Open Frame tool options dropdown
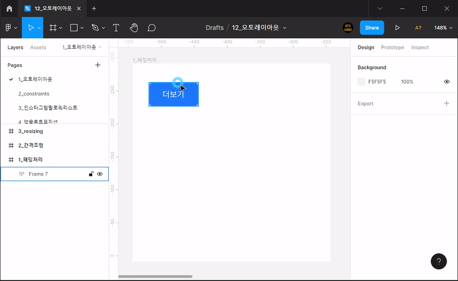Screen dimensions: 458x281 61,28
